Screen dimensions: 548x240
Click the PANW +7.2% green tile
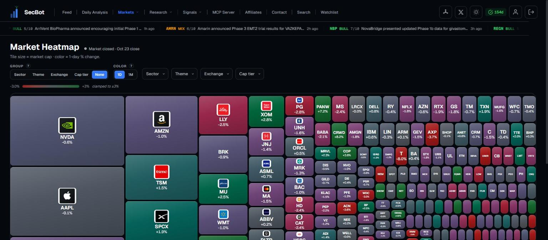tap(323, 109)
